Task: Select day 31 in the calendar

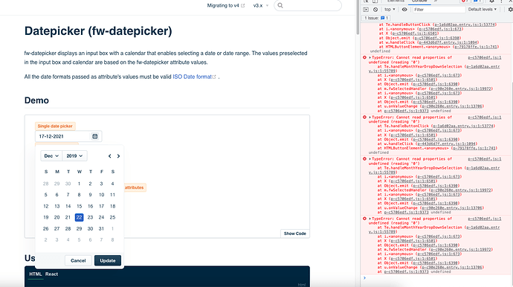Action: [x=101, y=229]
